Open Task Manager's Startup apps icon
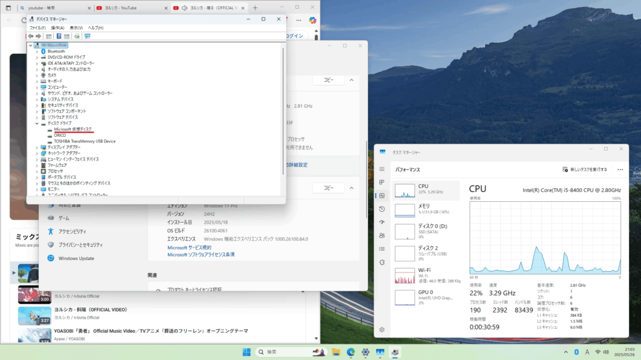Image resolution: width=641 pixels, height=360 pixels. pyautogui.click(x=382, y=222)
